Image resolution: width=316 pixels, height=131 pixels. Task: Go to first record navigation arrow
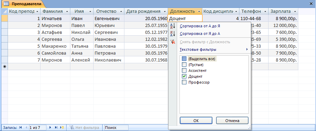pyautogui.click(x=20, y=128)
